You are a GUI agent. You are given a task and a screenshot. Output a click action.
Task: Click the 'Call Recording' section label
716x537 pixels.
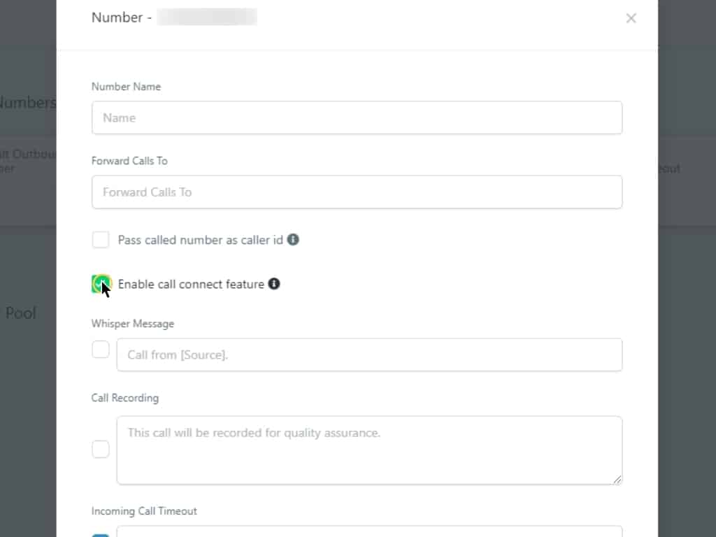125,398
